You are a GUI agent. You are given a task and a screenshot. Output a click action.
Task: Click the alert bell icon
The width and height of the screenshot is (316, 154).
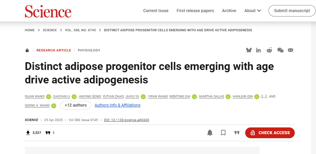[x=210, y=133]
